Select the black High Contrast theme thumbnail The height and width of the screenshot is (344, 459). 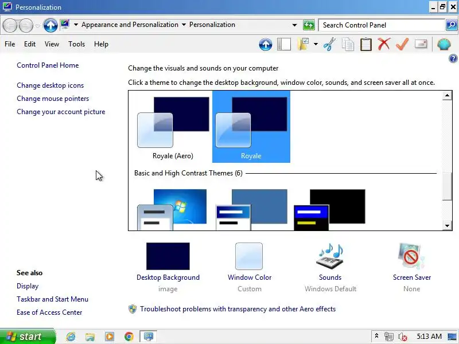[329, 209]
